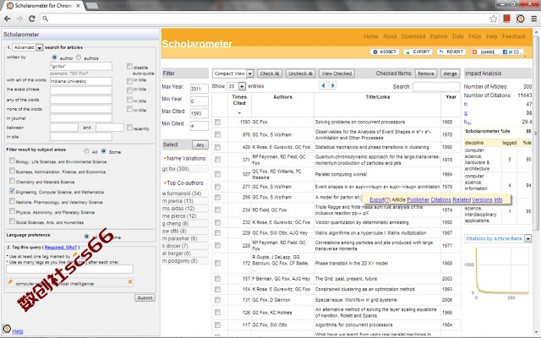
Task: Open the FAQs menu item
Action: click(x=475, y=36)
